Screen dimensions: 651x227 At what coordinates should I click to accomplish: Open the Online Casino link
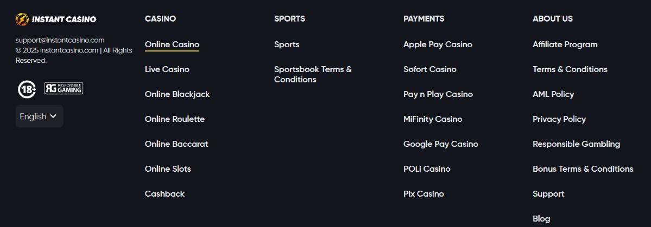tap(172, 44)
